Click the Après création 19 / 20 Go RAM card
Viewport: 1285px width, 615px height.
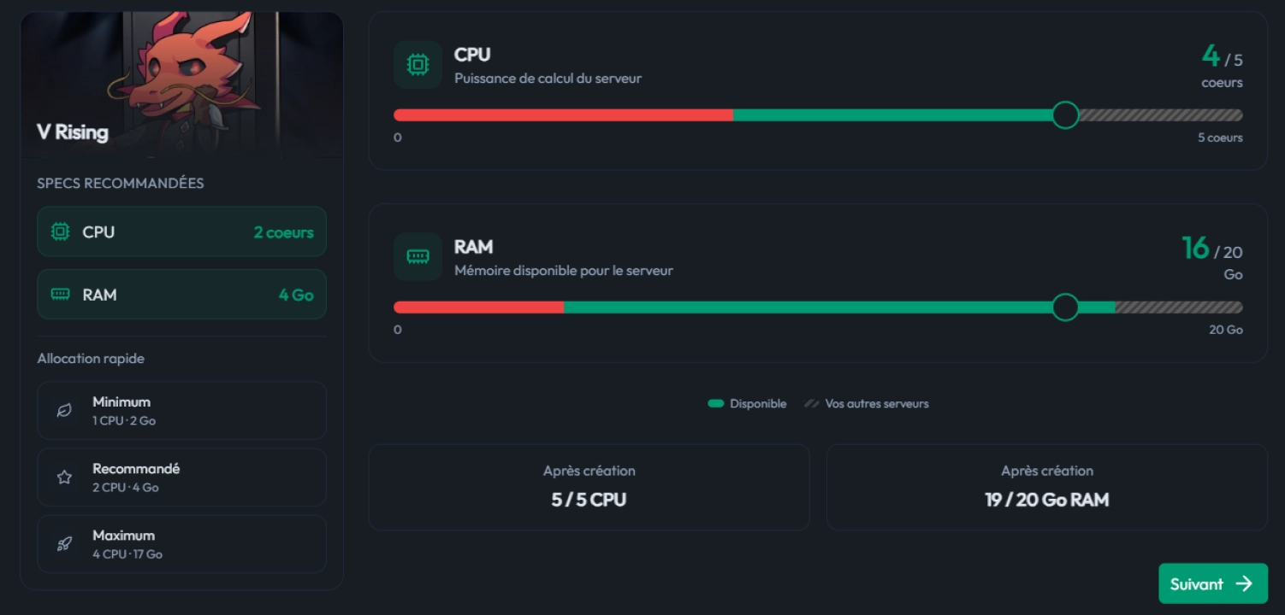point(1047,487)
